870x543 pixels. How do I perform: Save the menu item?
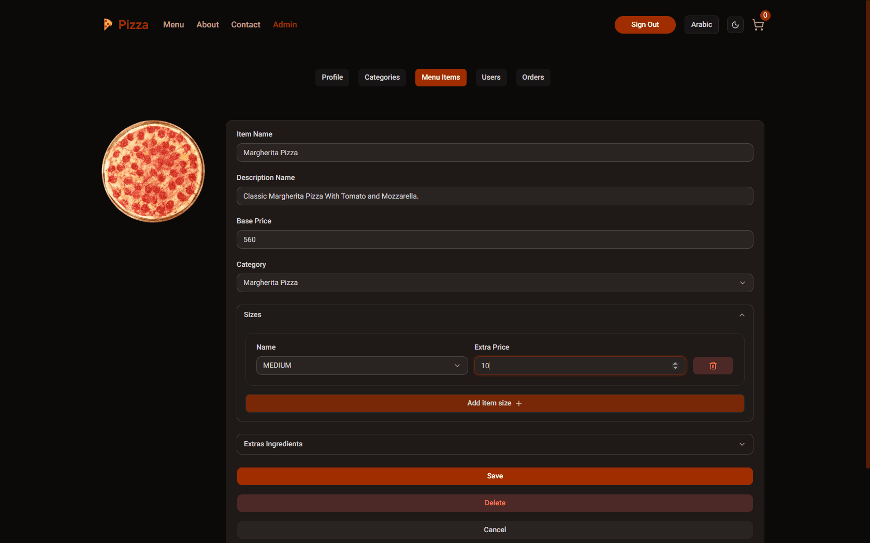[x=495, y=476]
